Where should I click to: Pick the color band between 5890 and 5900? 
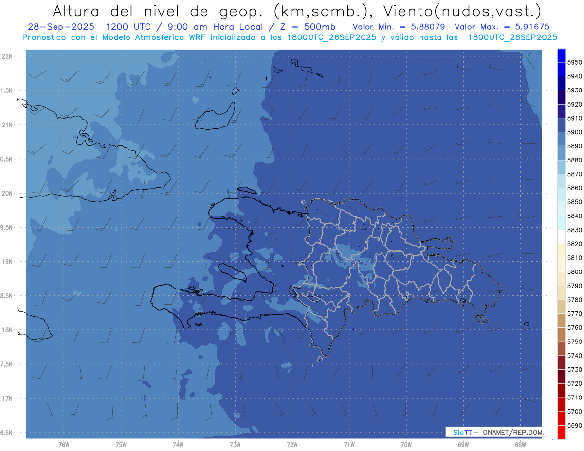click(x=561, y=139)
